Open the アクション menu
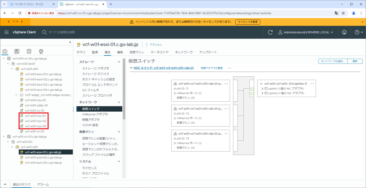This screenshot has height=188, width=366. (154, 44)
